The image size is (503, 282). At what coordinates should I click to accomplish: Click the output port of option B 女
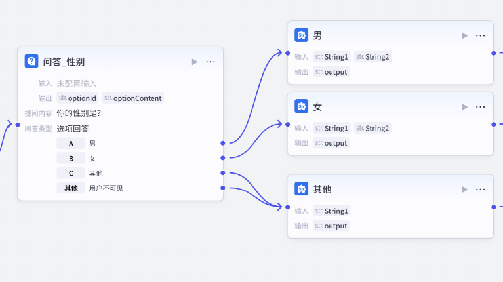click(222, 158)
